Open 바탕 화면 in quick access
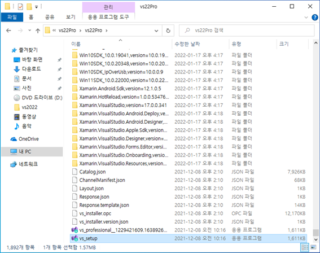Image resolution: width=320 pixels, height=253 pixels. coord(32,60)
